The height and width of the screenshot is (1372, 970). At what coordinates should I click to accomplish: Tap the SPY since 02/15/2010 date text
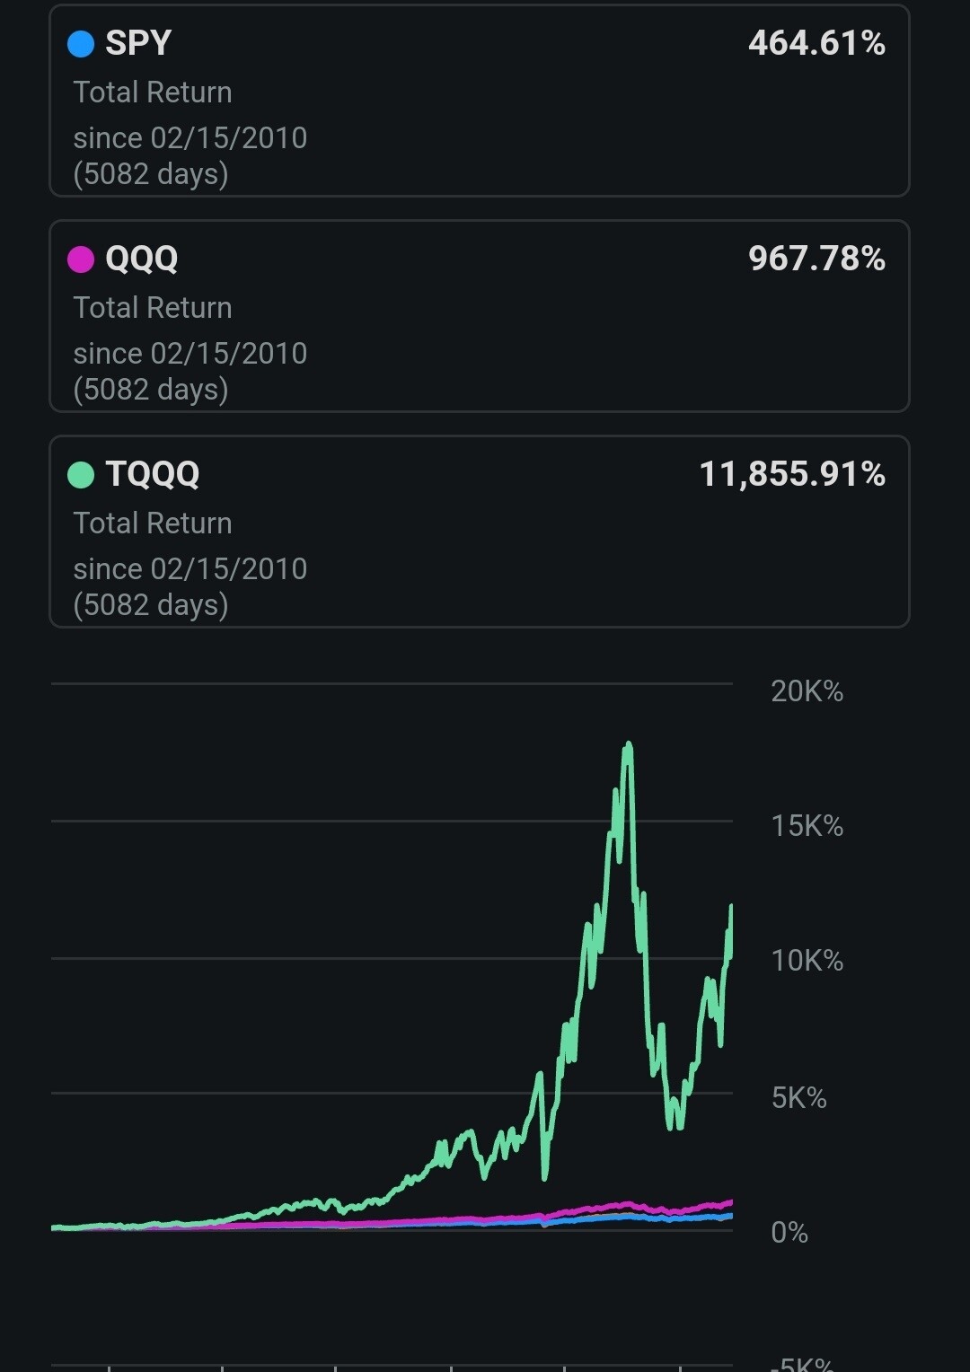190,138
